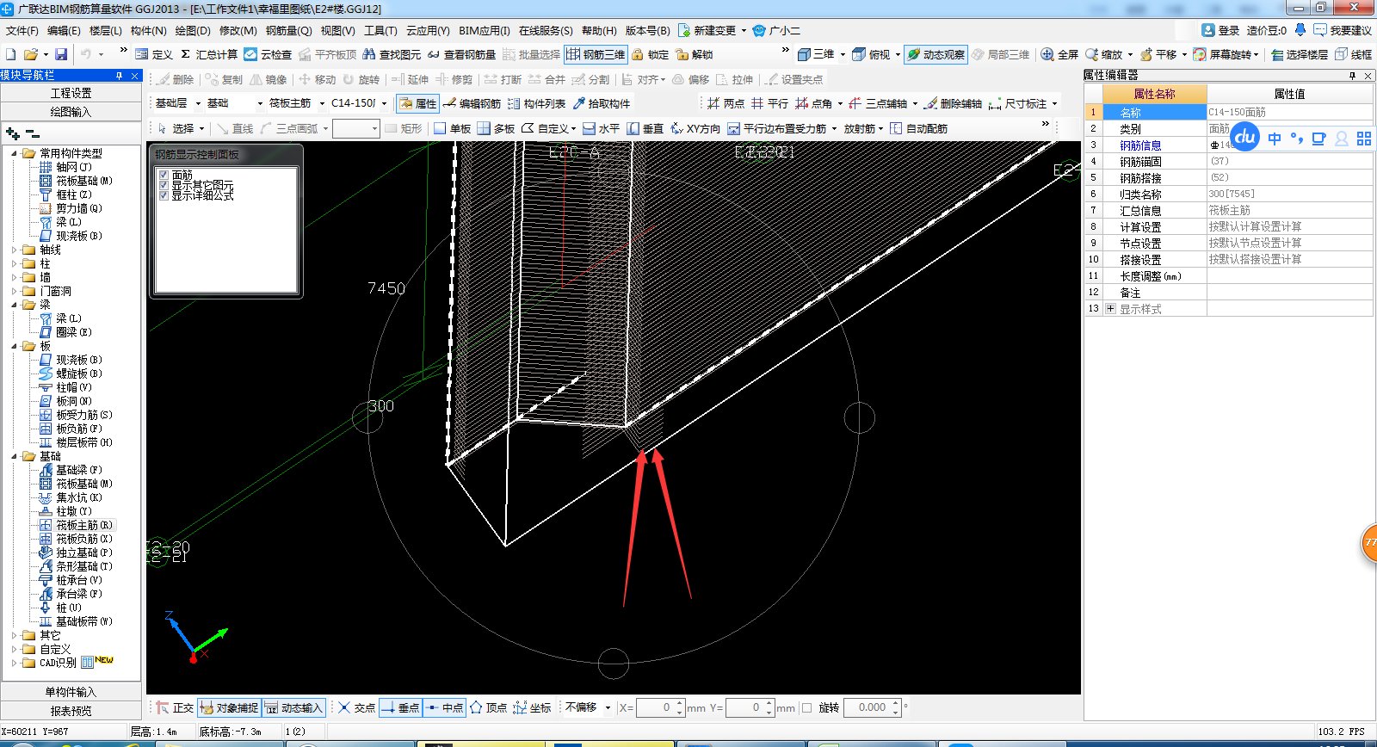1377x747 pixels.
Task: Click the 解锁 unlock tool
Action: click(x=695, y=54)
